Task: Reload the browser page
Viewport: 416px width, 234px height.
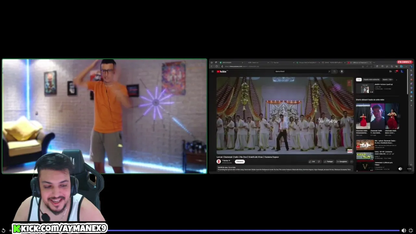Action: 217,66
